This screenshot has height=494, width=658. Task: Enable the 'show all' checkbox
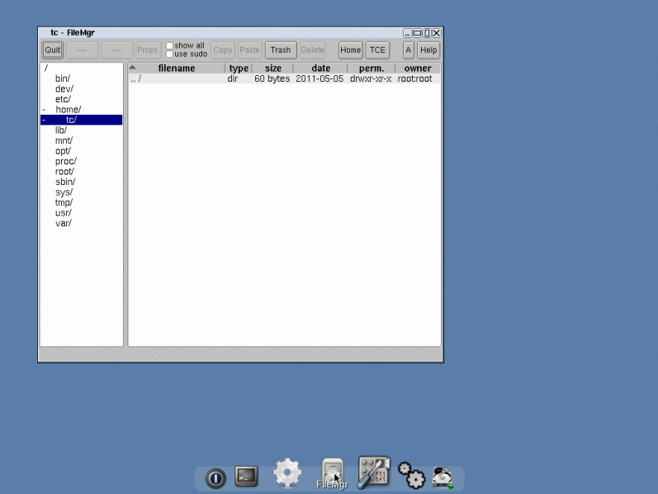pyautogui.click(x=170, y=46)
